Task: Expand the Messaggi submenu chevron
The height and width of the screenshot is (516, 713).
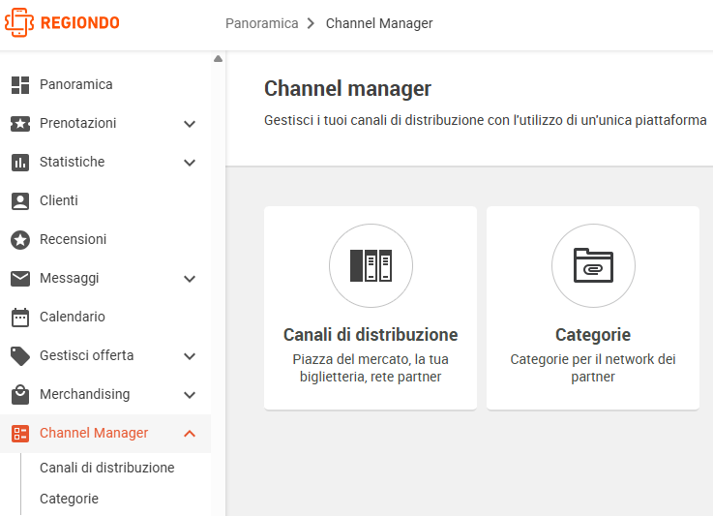Action: pos(190,279)
